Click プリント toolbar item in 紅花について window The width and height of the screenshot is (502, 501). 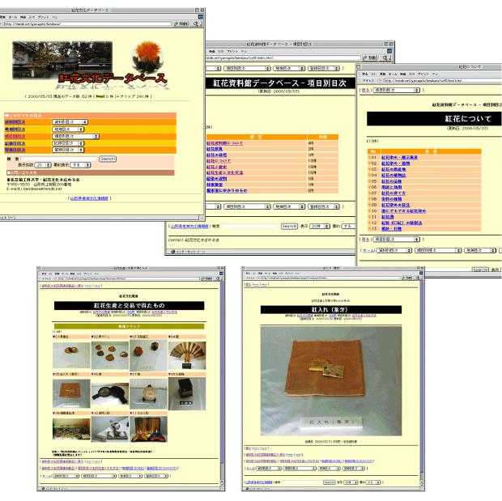[x=423, y=74]
